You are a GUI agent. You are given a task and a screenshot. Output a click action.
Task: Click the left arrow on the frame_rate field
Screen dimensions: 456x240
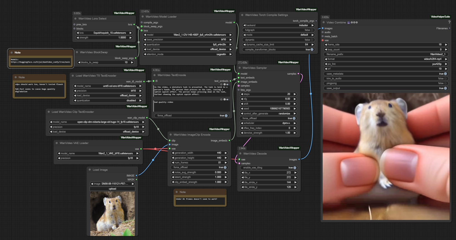326,45
